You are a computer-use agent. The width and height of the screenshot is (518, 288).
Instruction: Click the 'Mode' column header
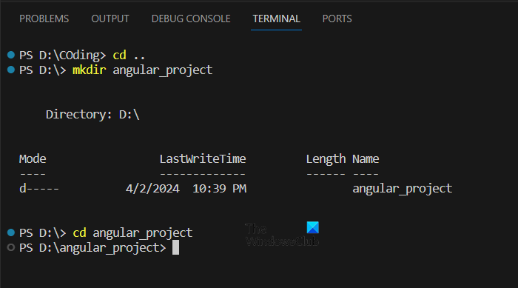tap(33, 158)
